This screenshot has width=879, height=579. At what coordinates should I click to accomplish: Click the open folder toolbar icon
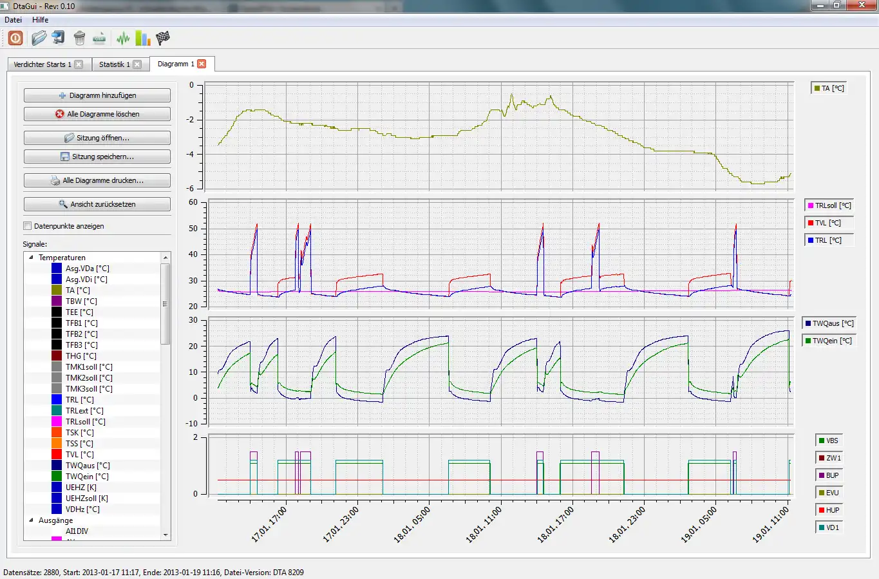[39, 38]
